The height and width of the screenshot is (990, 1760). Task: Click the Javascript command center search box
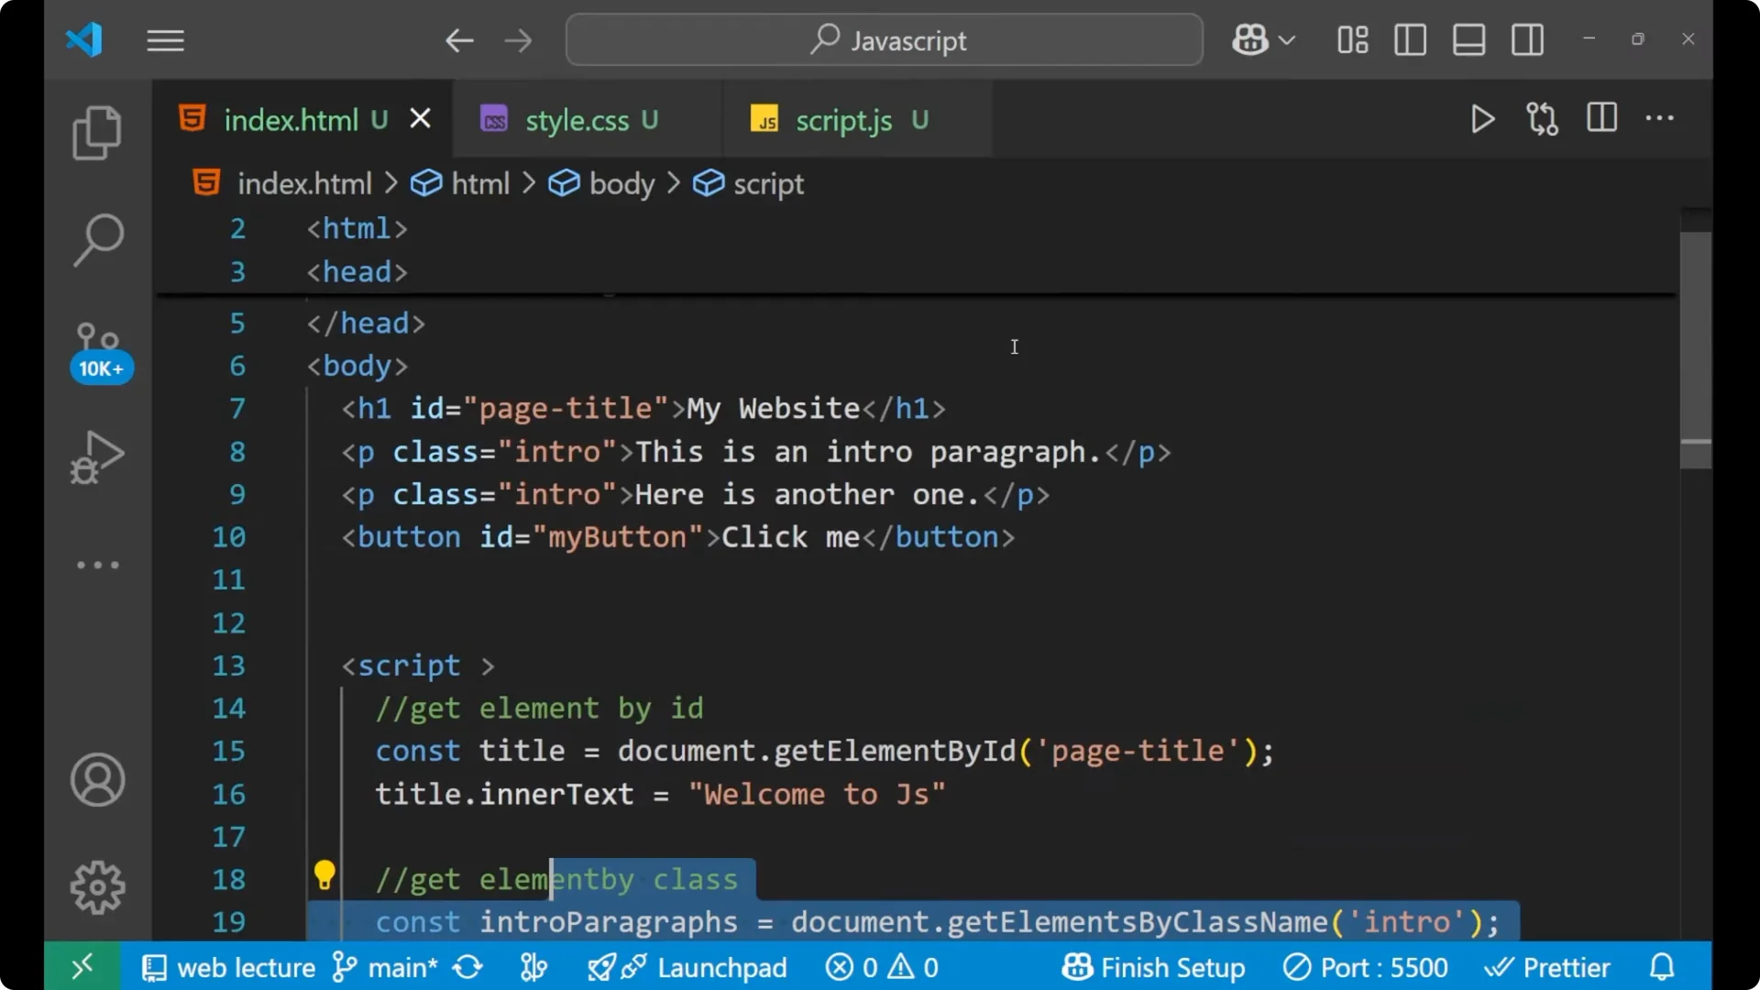click(x=883, y=39)
